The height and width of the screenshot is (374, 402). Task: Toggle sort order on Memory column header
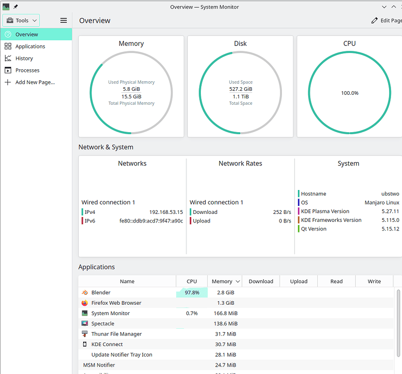click(225, 281)
